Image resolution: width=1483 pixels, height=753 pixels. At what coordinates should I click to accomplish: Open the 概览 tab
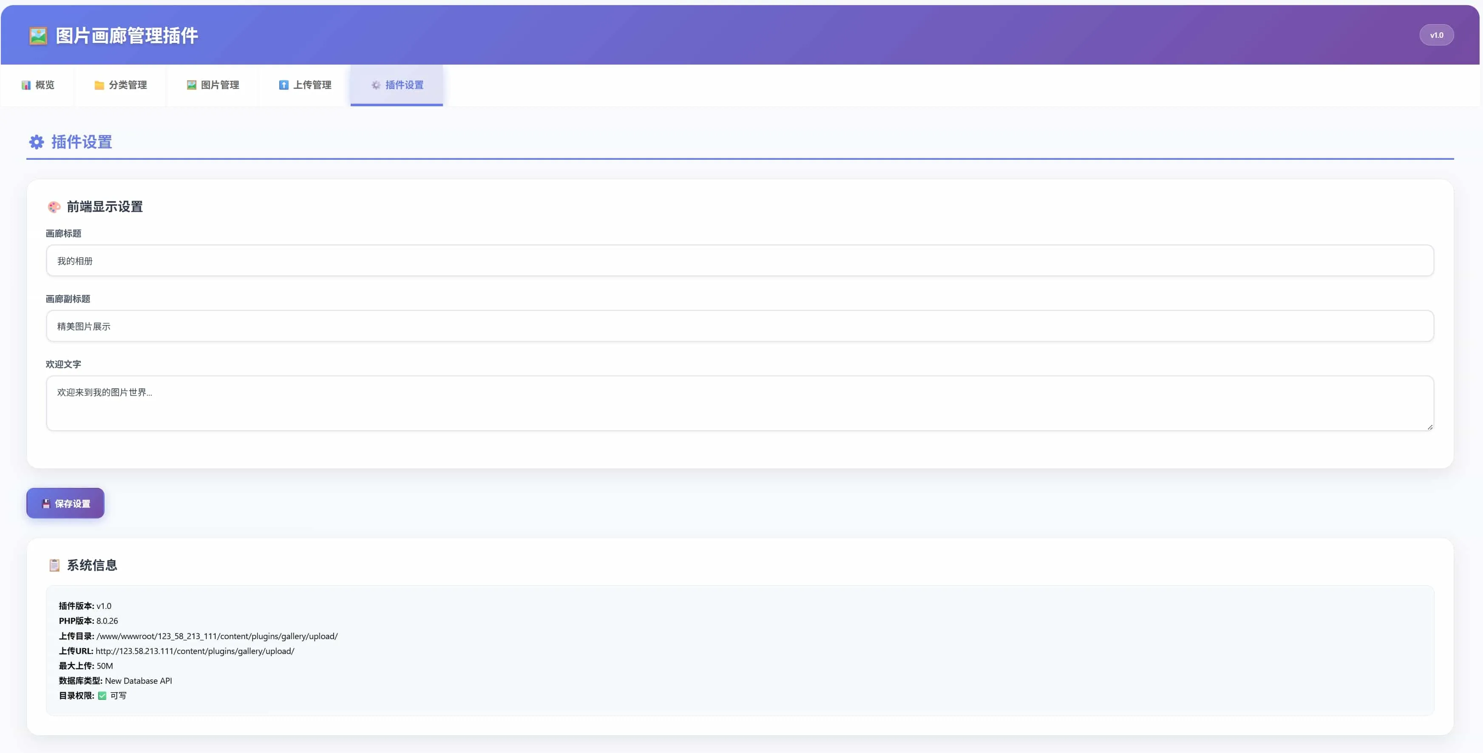click(x=37, y=85)
